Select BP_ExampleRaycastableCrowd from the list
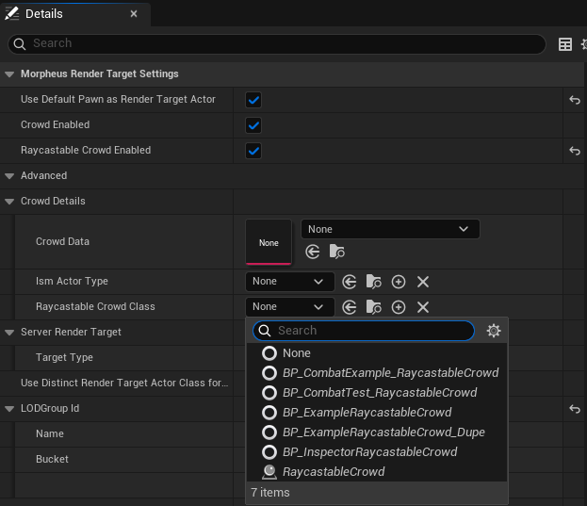 367,413
